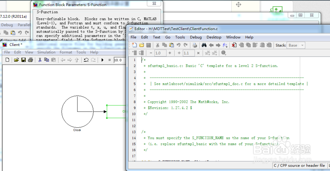Print the ClientFunction.c file from Editor
330x171 pixels.
(x=195, y=45)
